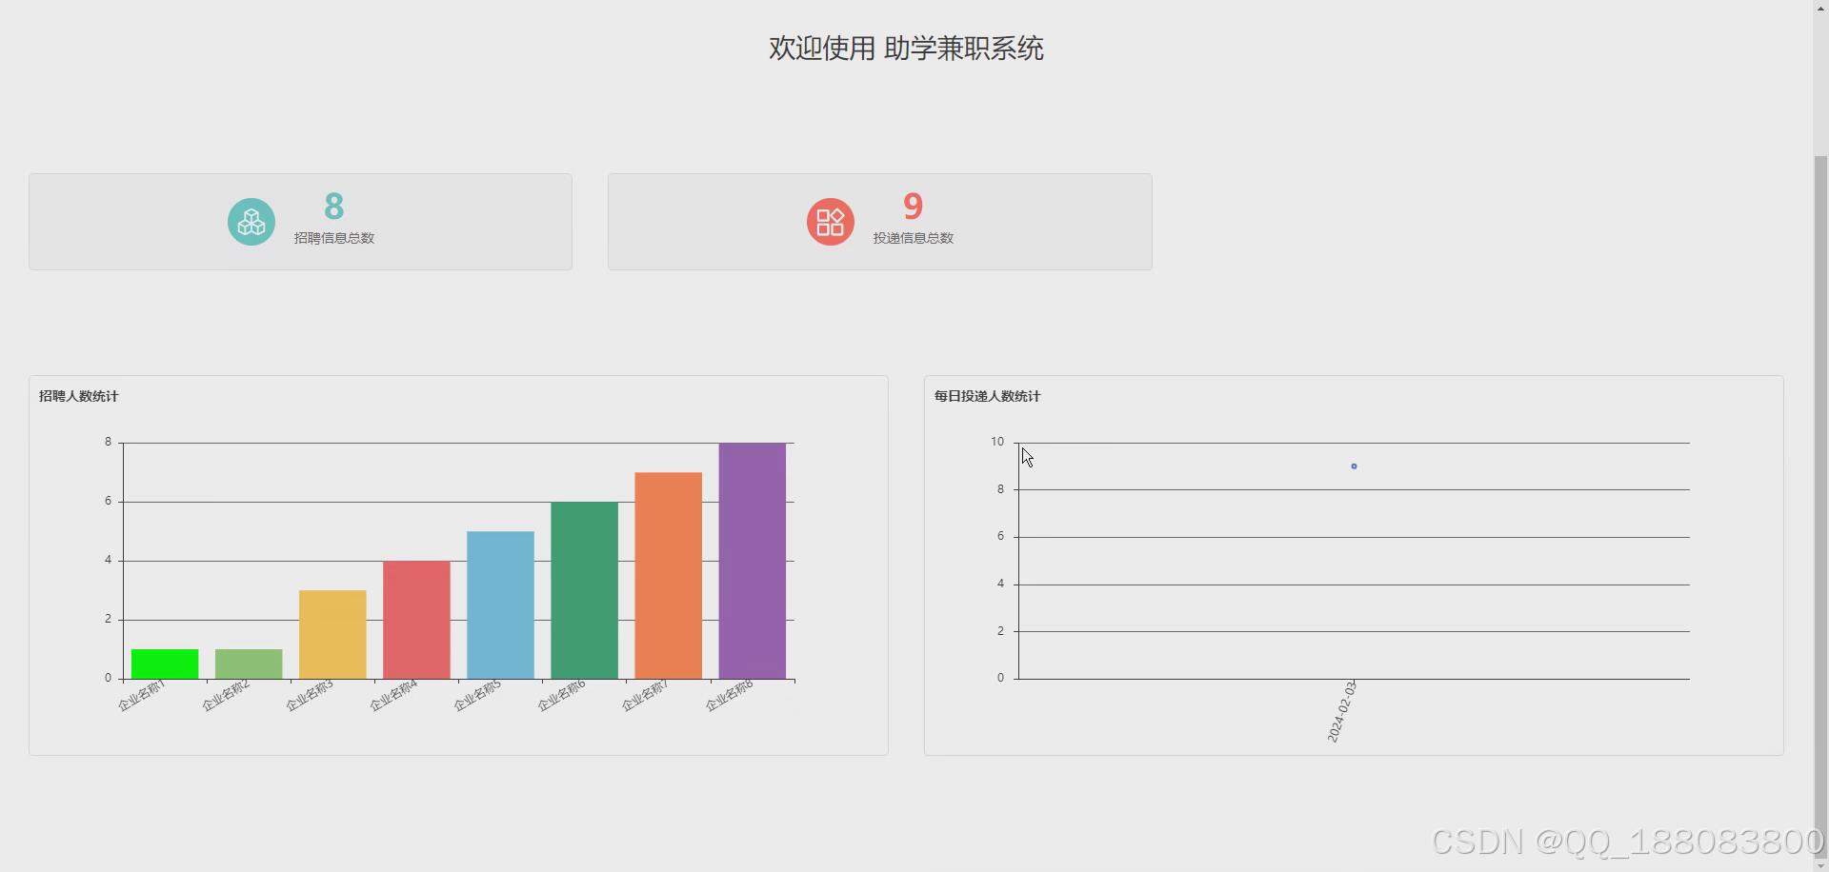This screenshot has width=1829, height=872.
Task: Select the dark green bar for 企业名称6
Action: click(x=584, y=590)
